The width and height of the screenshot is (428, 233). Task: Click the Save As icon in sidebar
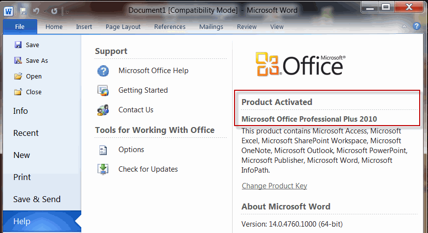[x=18, y=60]
